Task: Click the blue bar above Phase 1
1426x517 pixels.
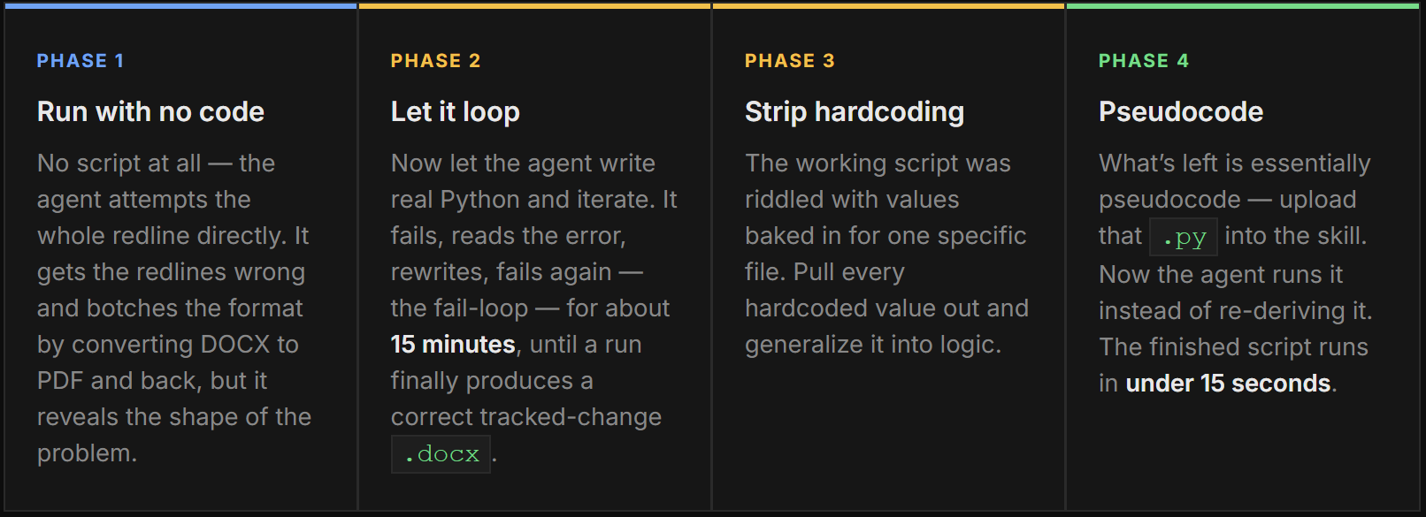Action: tap(180, 6)
